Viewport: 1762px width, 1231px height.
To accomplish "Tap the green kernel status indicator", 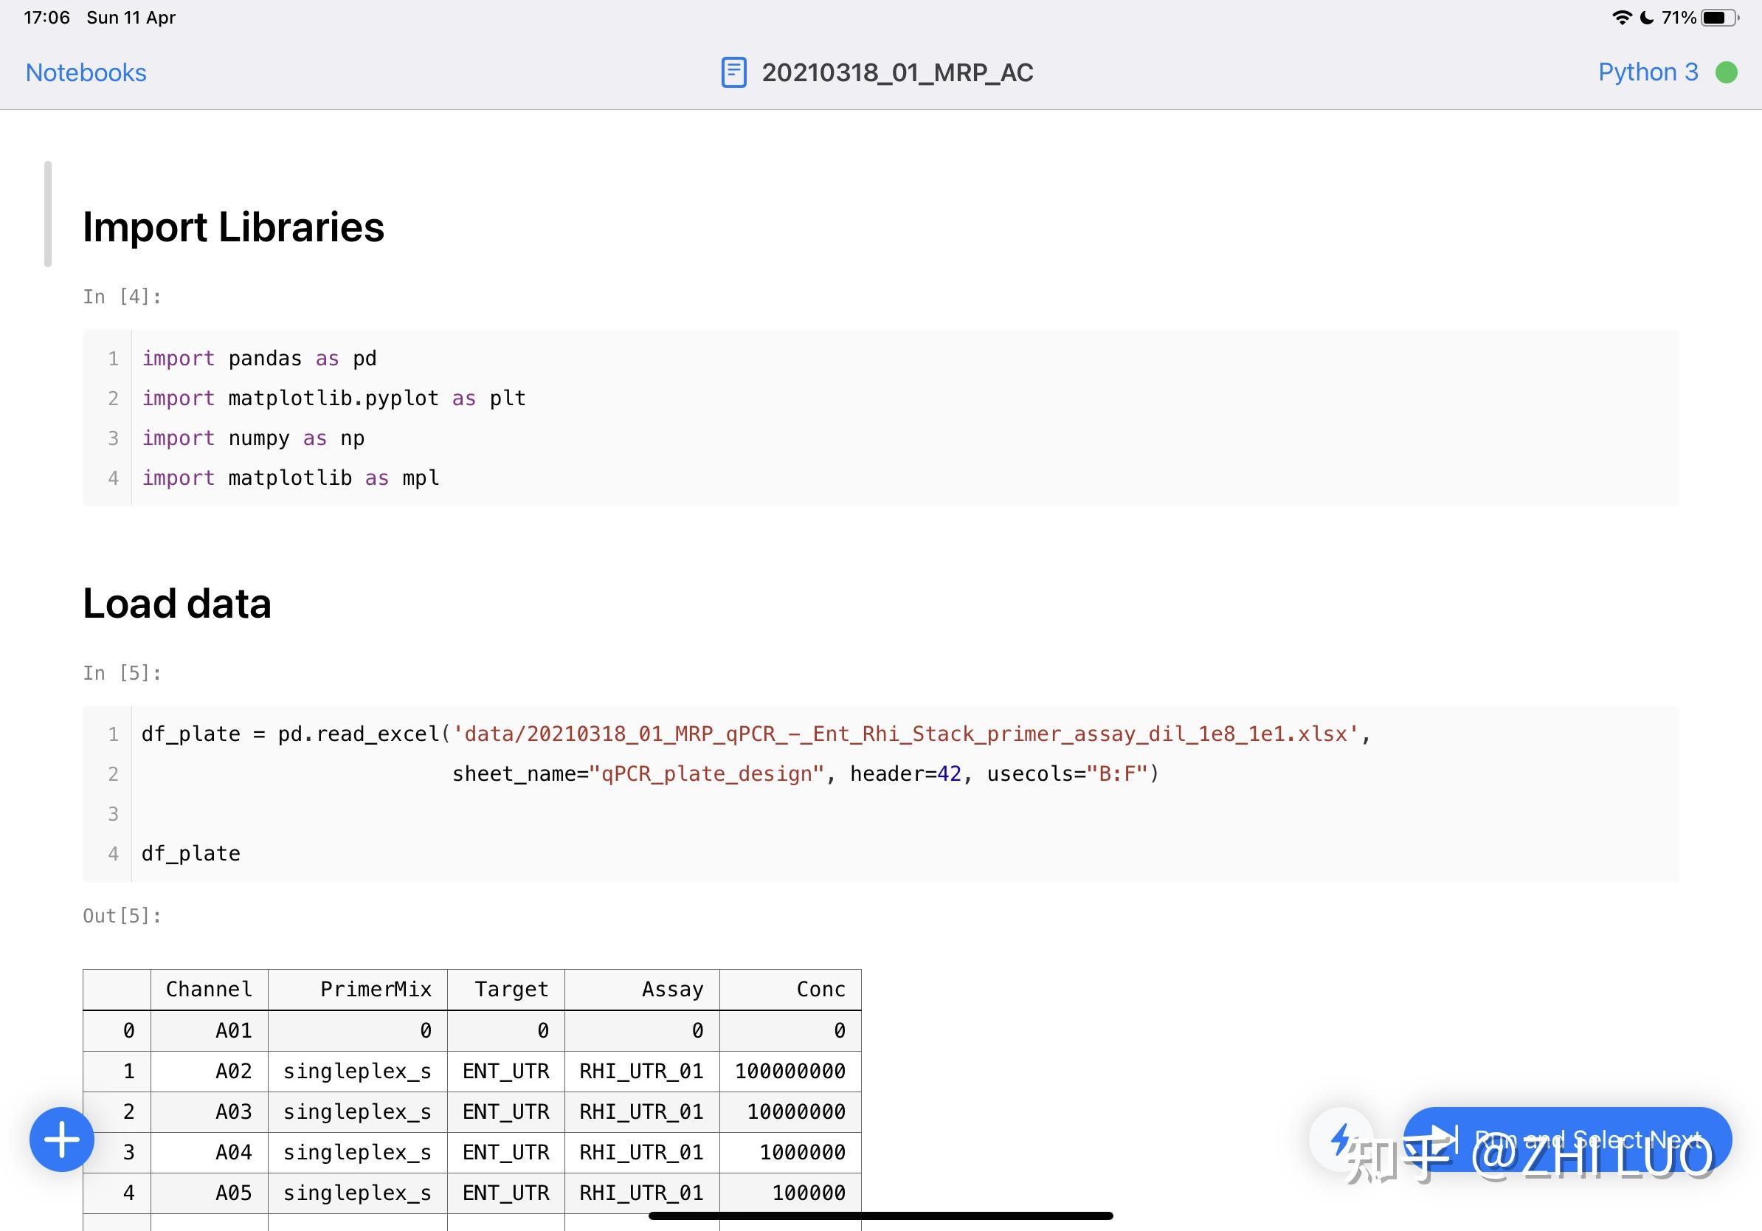I will tap(1726, 72).
